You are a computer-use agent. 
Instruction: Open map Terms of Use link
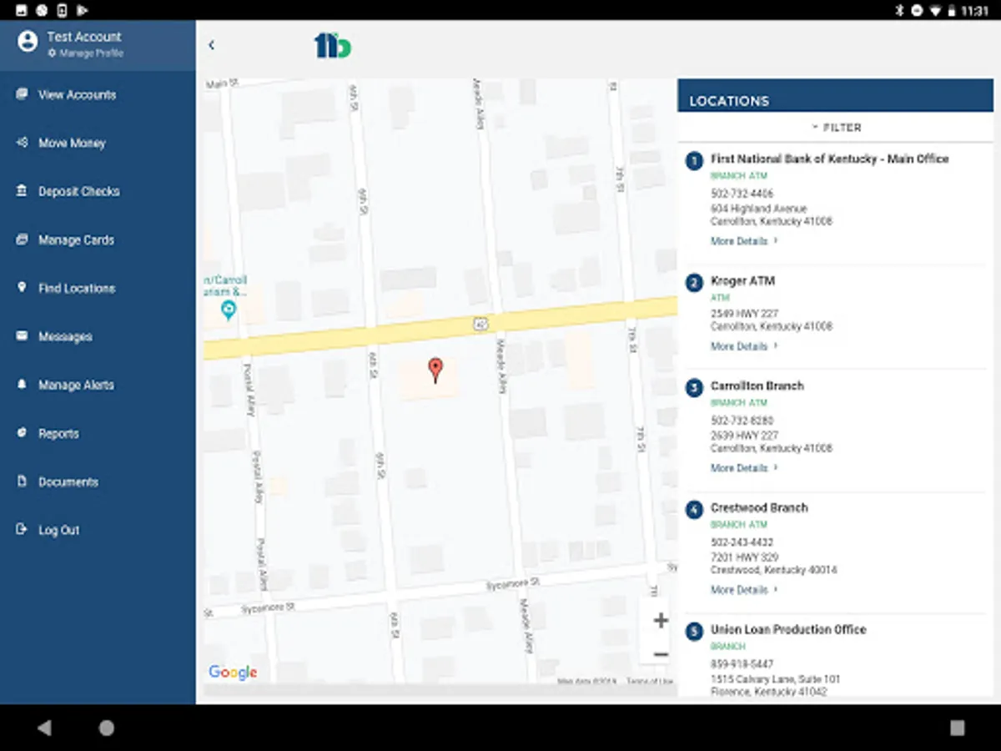pyautogui.click(x=649, y=682)
